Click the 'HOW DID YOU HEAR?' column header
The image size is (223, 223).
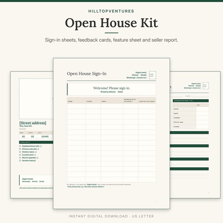tap(147, 101)
